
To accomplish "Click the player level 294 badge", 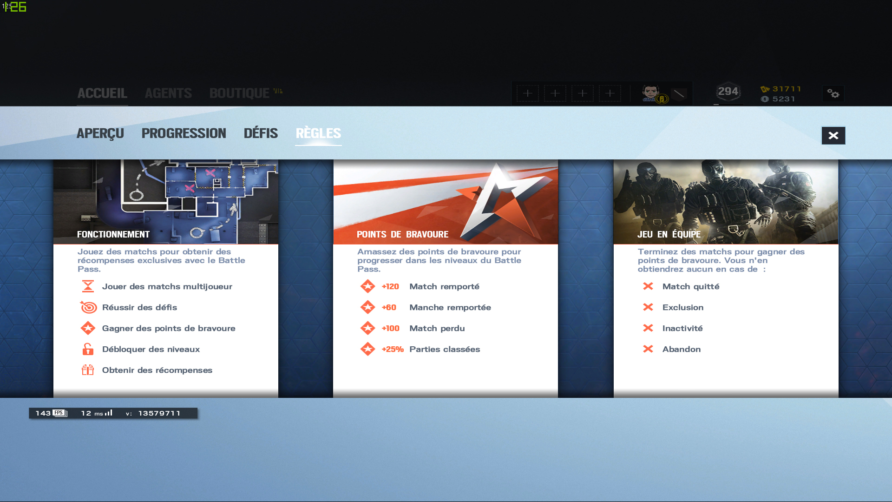I will coord(728,92).
